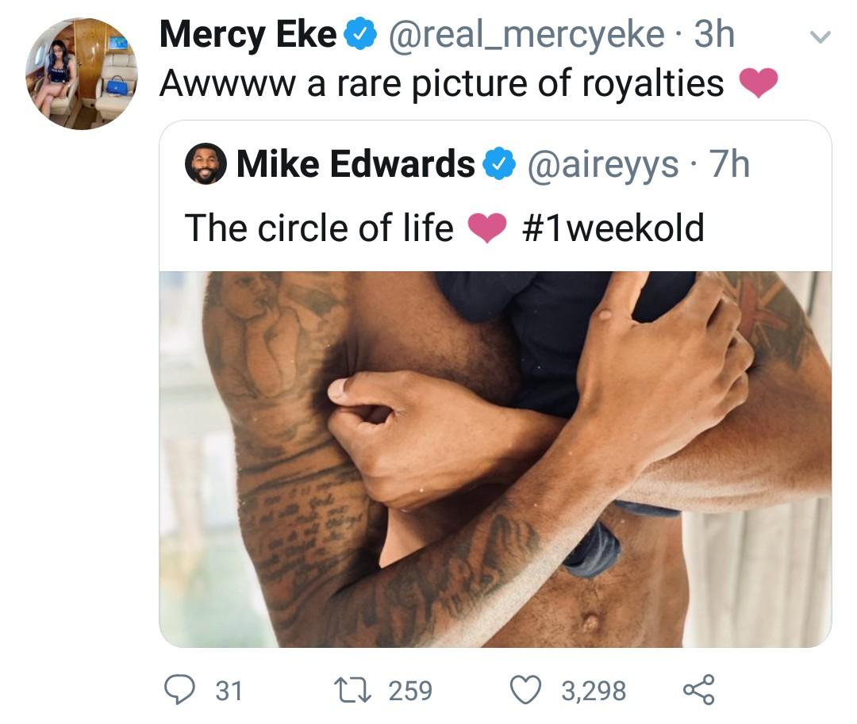Open the Mike Edwards display name

(355, 164)
